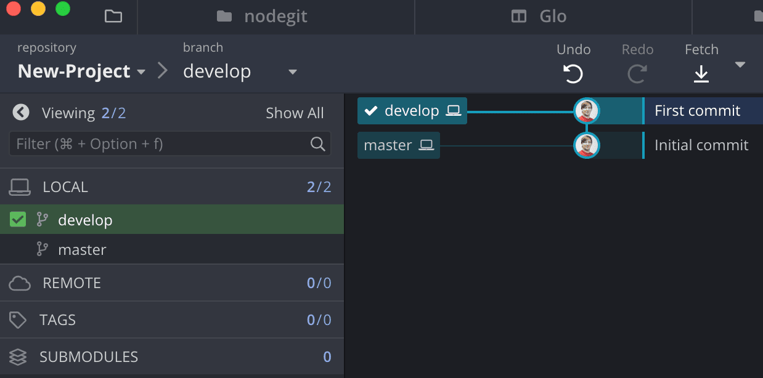Image resolution: width=763 pixels, height=378 pixels.
Task: Click the Redo icon in the toolbar
Action: pos(637,73)
